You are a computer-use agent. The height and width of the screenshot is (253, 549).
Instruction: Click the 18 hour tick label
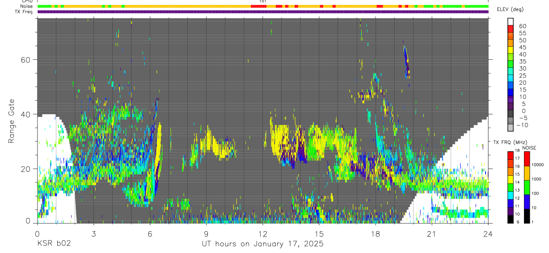376,233
